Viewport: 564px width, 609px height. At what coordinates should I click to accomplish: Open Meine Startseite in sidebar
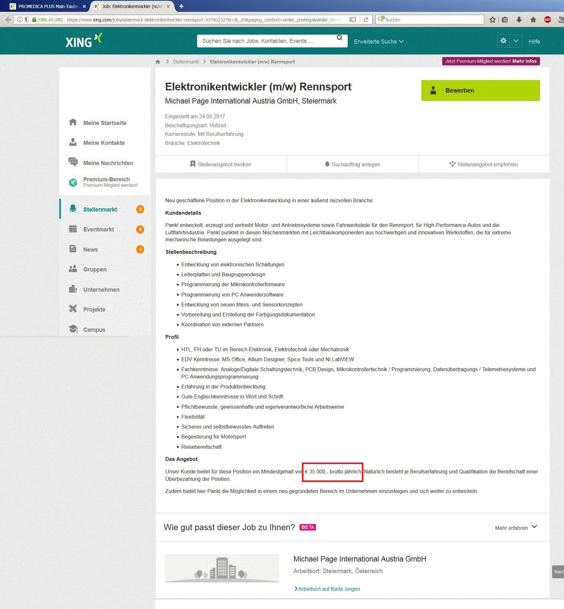105,123
